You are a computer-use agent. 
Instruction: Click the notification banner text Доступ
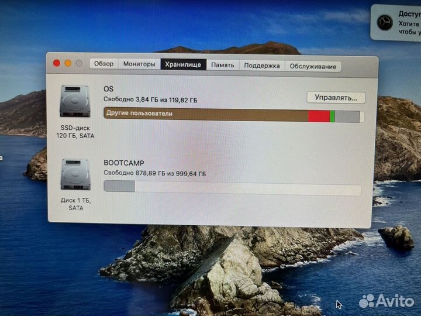(x=409, y=13)
